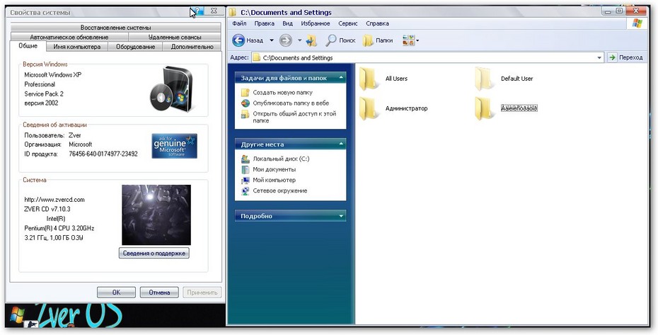This screenshot has height=335, width=658.
Task: Click the Back arrow icon in Explorer
Action: click(x=238, y=40)
